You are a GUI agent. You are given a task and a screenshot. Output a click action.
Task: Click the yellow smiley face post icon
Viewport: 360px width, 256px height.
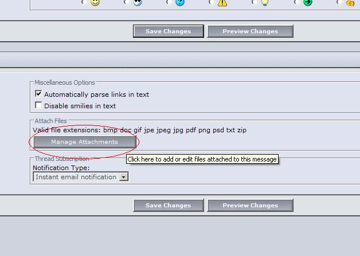point(95,2)
